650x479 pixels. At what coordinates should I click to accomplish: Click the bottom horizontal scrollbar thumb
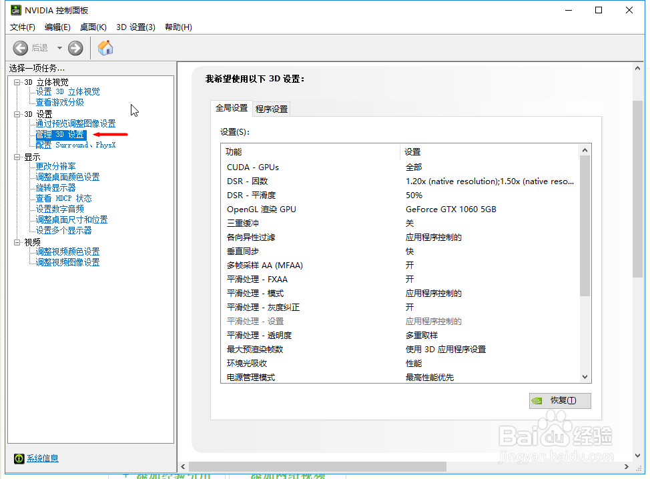coord(318,466)
